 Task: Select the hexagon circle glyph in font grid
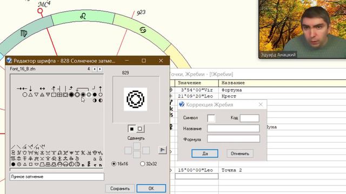pos(25,95)
